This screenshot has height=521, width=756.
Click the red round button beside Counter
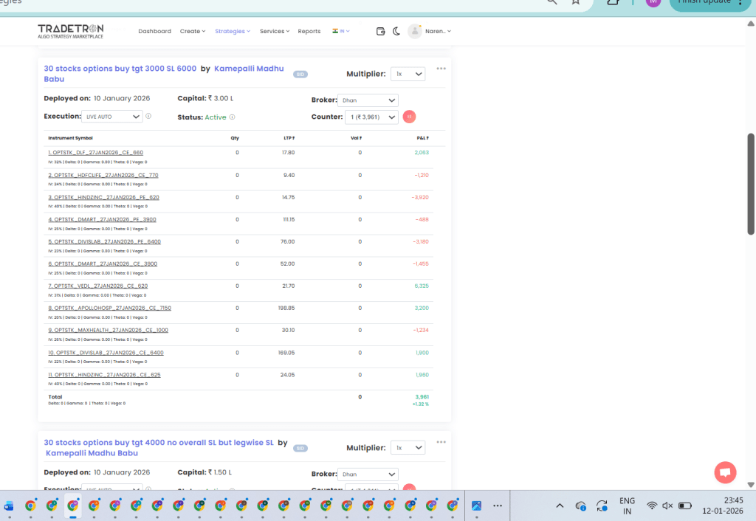click(x=409, y=117)
